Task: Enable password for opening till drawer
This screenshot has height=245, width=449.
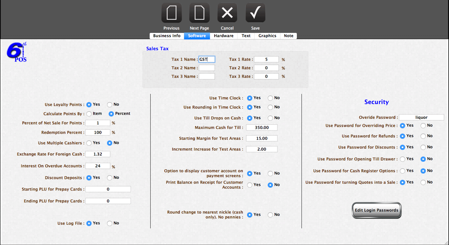Action: click(x=402, y=159)
